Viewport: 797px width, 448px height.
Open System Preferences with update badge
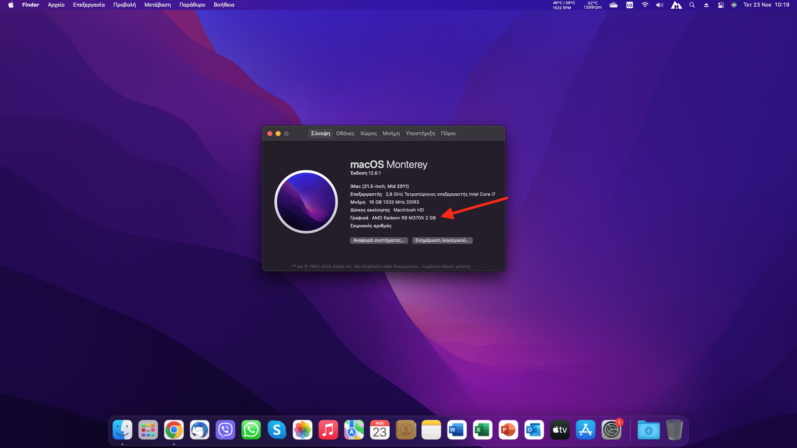pos(611,430)
